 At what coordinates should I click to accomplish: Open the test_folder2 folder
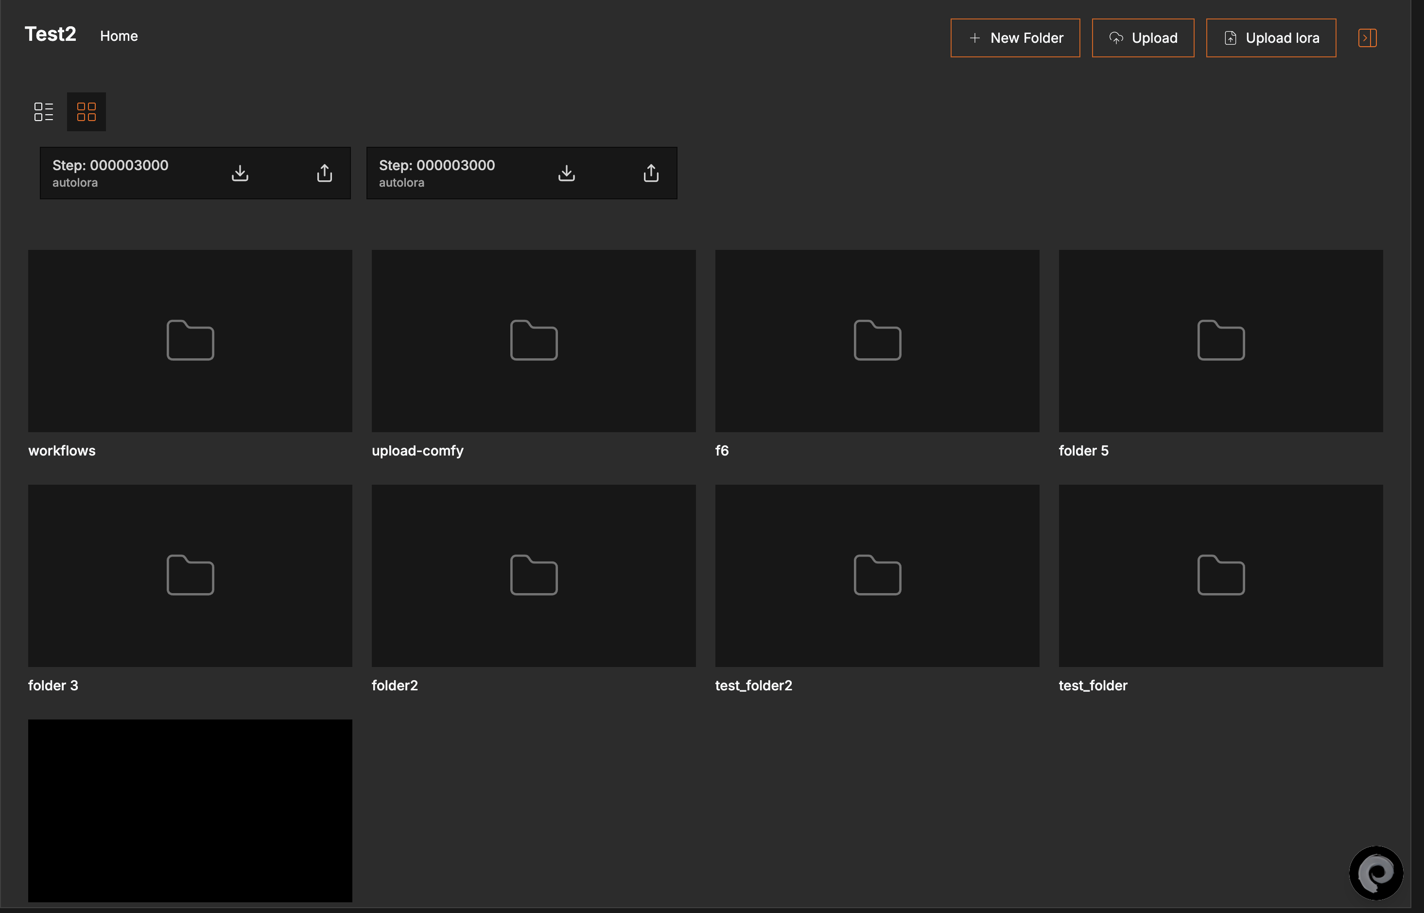point(876,575)
